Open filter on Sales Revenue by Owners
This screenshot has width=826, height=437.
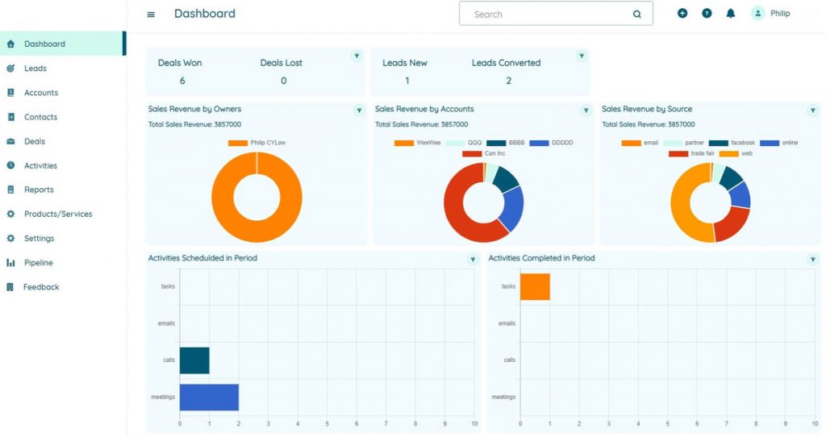point(360,110)
